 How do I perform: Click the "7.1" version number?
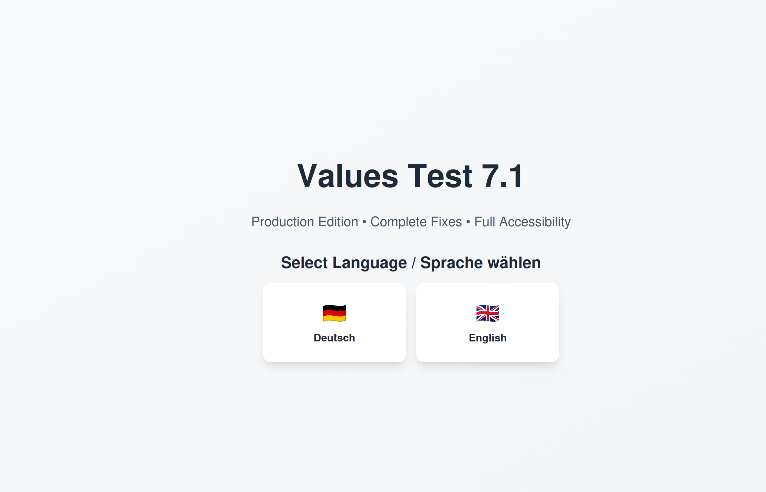pos(502,176)
